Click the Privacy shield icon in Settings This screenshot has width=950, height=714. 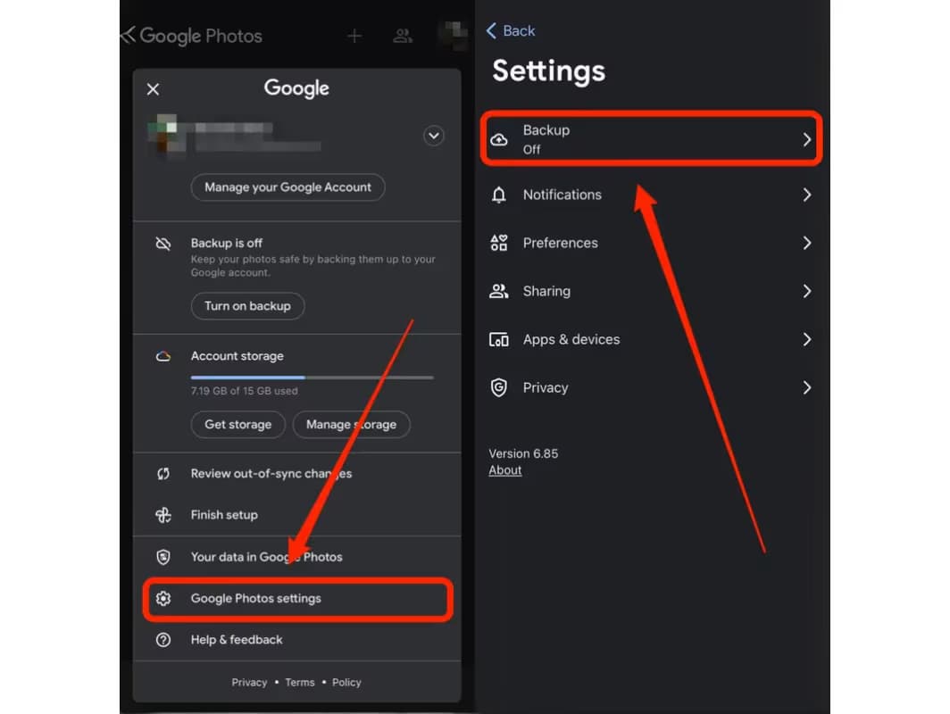[499, 387]
